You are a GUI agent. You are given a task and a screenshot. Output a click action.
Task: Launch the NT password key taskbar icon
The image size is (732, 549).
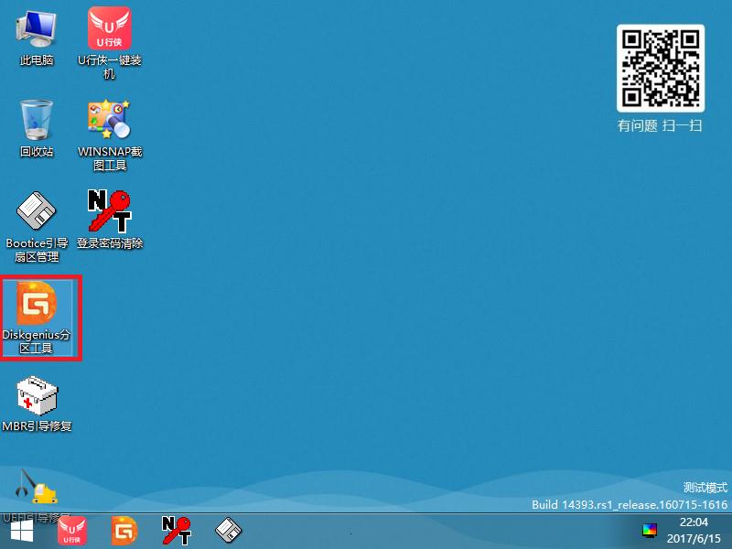pyautogui.click(x=177, y=531)
